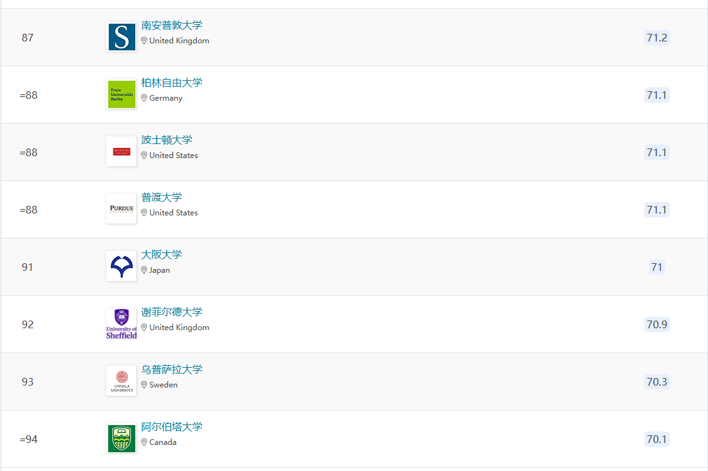The image size is (708, 471).
Task: Click the location pin in 南安普敦大学 row
Action: 144,41
